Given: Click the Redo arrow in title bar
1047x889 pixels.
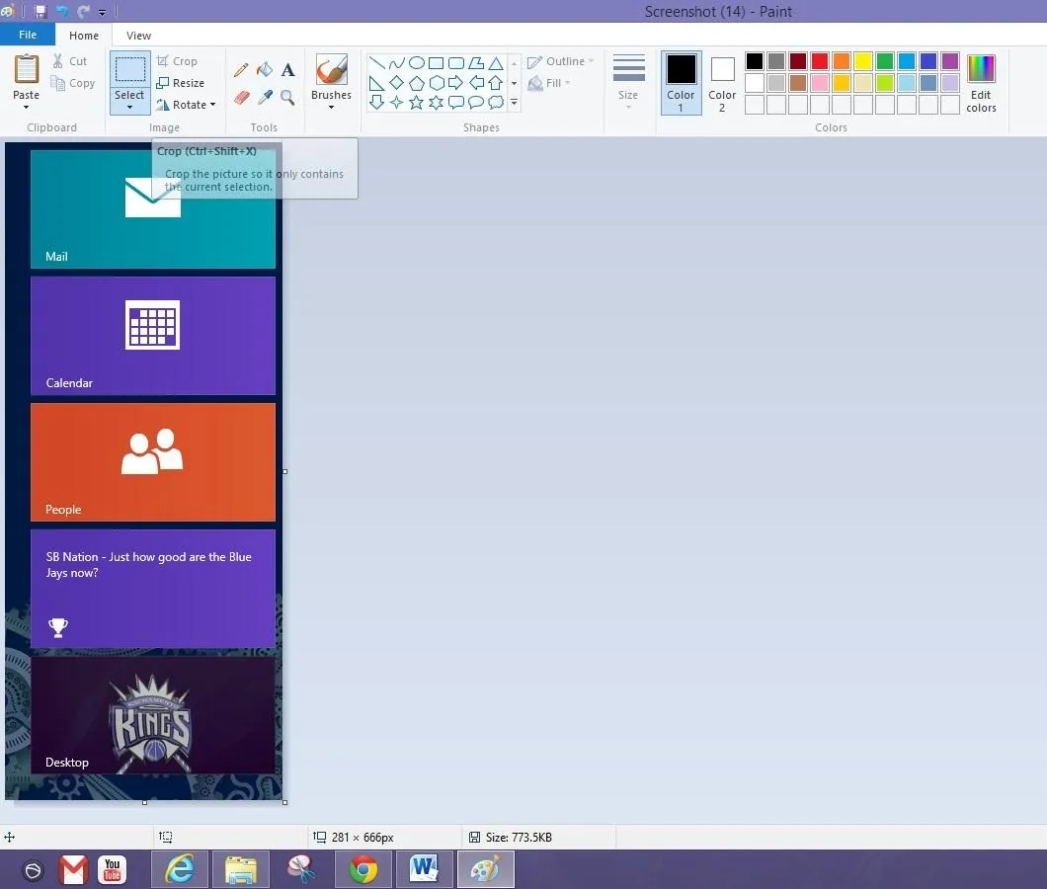Looking at the screenshot, I should click(84, 11).
